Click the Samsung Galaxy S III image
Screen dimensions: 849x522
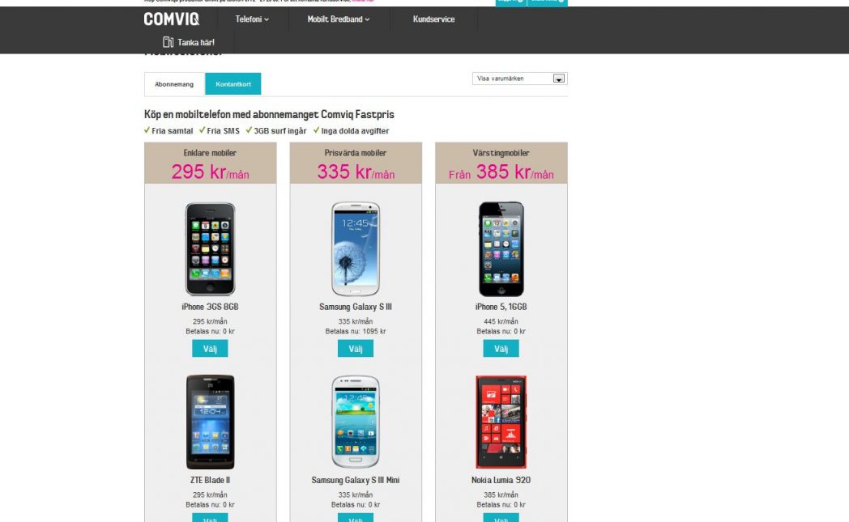coord(355,248)
